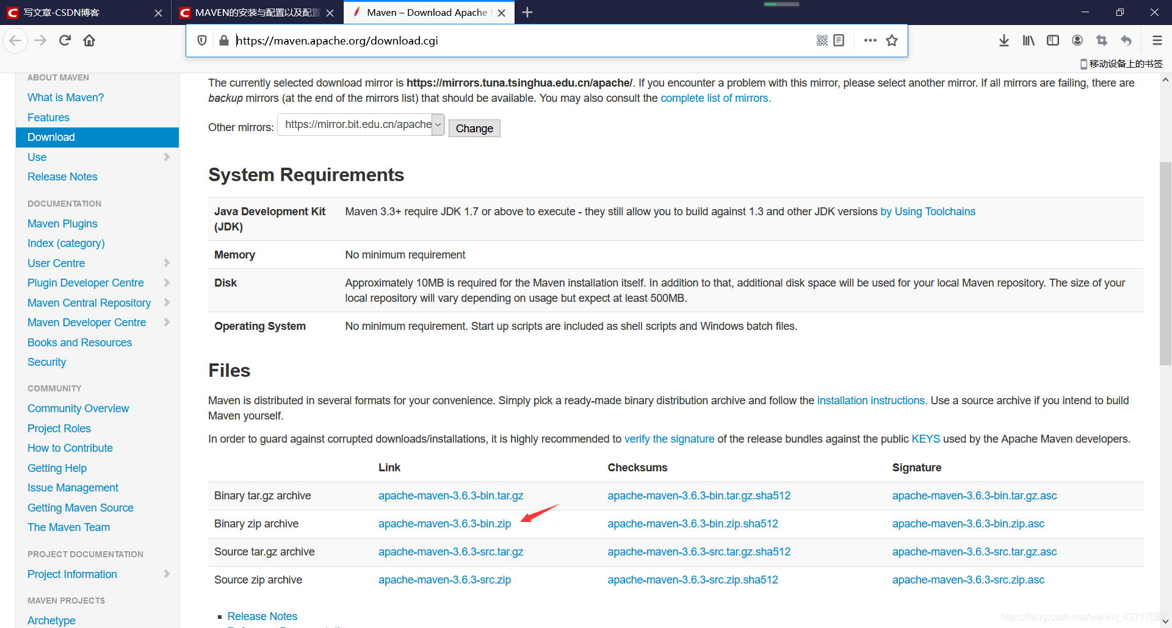
Task: Open the downloads panel
Action: pos(1004,41)
